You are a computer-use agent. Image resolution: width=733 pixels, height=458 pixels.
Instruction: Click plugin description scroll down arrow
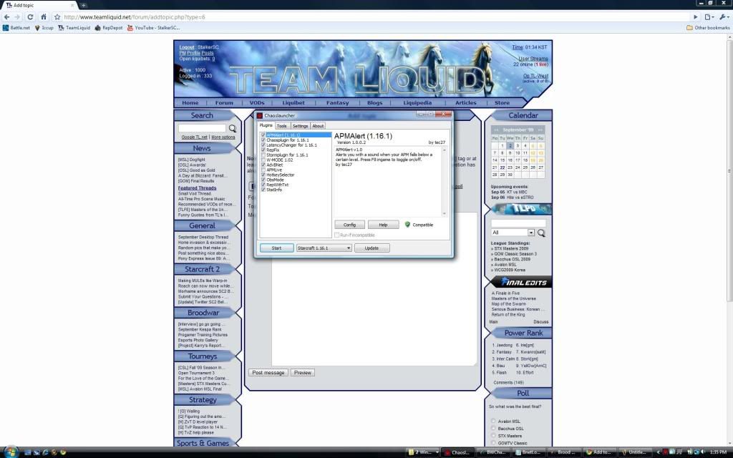coord(444,213)
